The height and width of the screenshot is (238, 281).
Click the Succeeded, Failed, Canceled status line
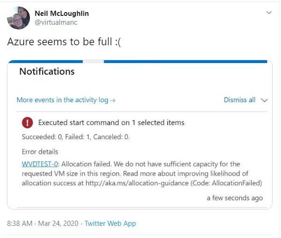click(x=76, y=137)
